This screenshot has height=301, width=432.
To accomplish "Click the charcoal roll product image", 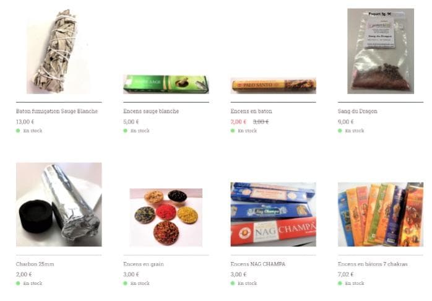I will pyautogui.click(x=59, y=204).
